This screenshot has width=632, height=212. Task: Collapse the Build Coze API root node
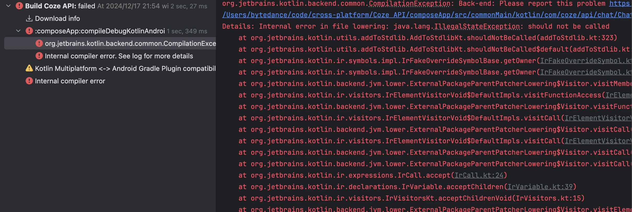pos(8,6)
